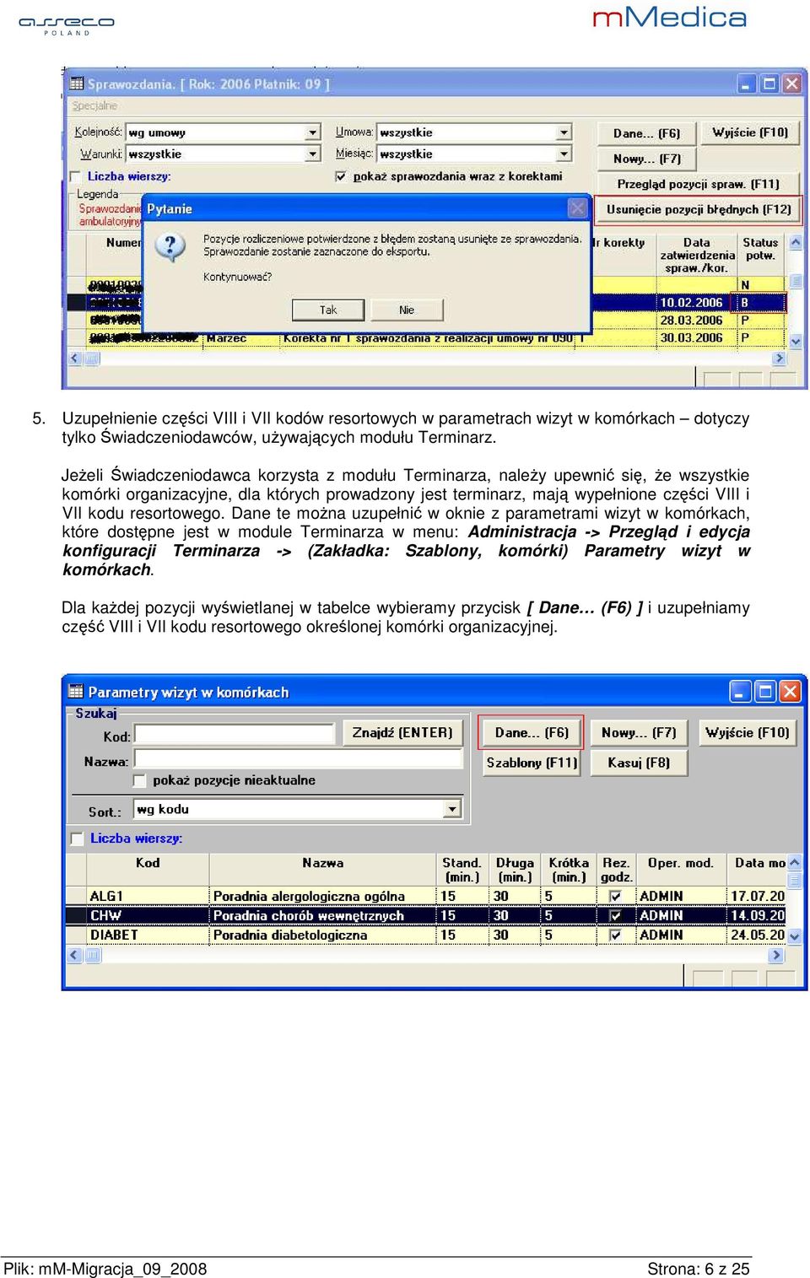This screenshot has height=1278, width=810.
Task: Click the Data zatwierdzenia column header
Action: coord(697,255)
